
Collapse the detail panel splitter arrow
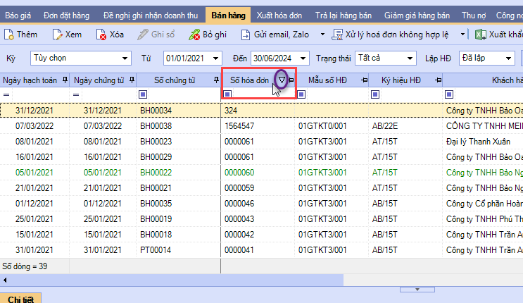(417, 290)
